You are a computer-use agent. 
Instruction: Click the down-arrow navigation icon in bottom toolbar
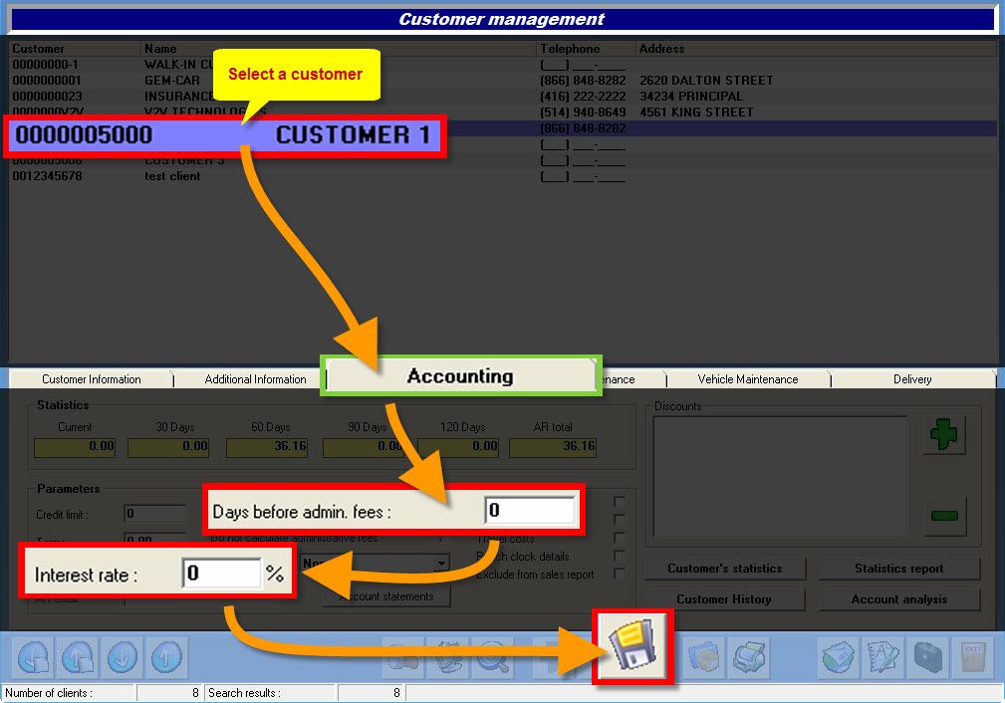122,657
